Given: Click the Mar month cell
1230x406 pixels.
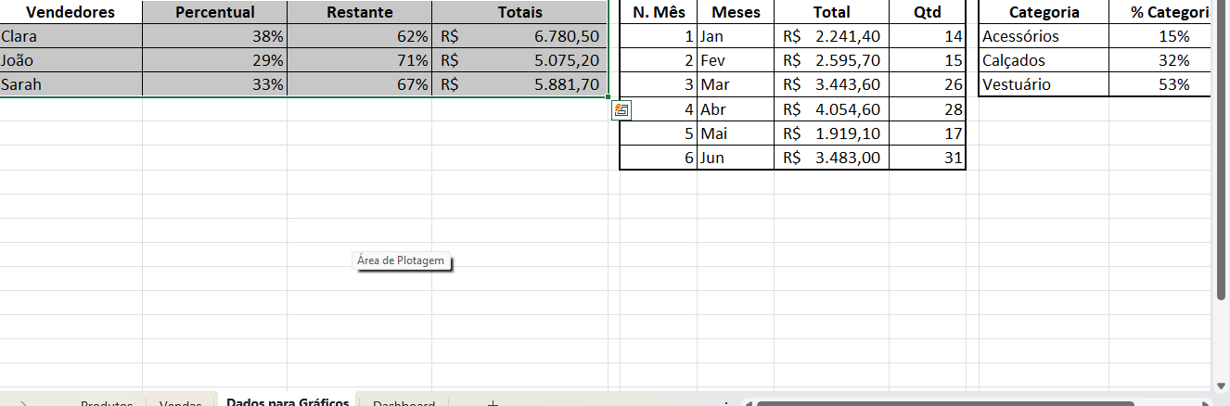Looking at the screenshot, I should (736, 84).
